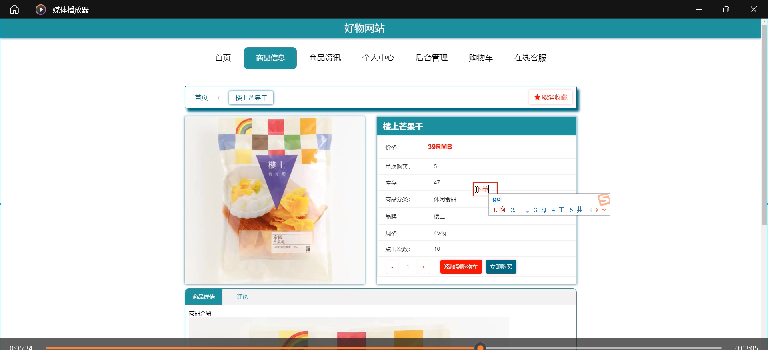Click the page vertical scrollbar thumb
The width and height of the screenshot is (768, 350).
pyautogui.click(x=764, y=124)
